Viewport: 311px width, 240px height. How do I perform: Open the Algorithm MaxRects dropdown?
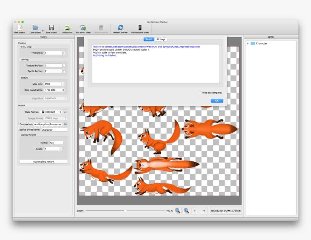[x=55, y=98]
